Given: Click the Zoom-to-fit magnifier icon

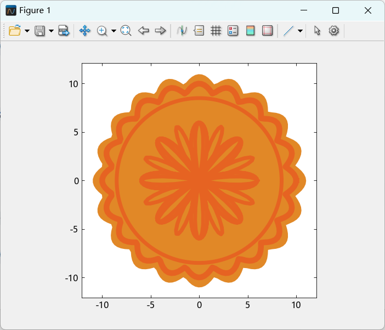Looking at the screenshot, I should click(126, 31).
